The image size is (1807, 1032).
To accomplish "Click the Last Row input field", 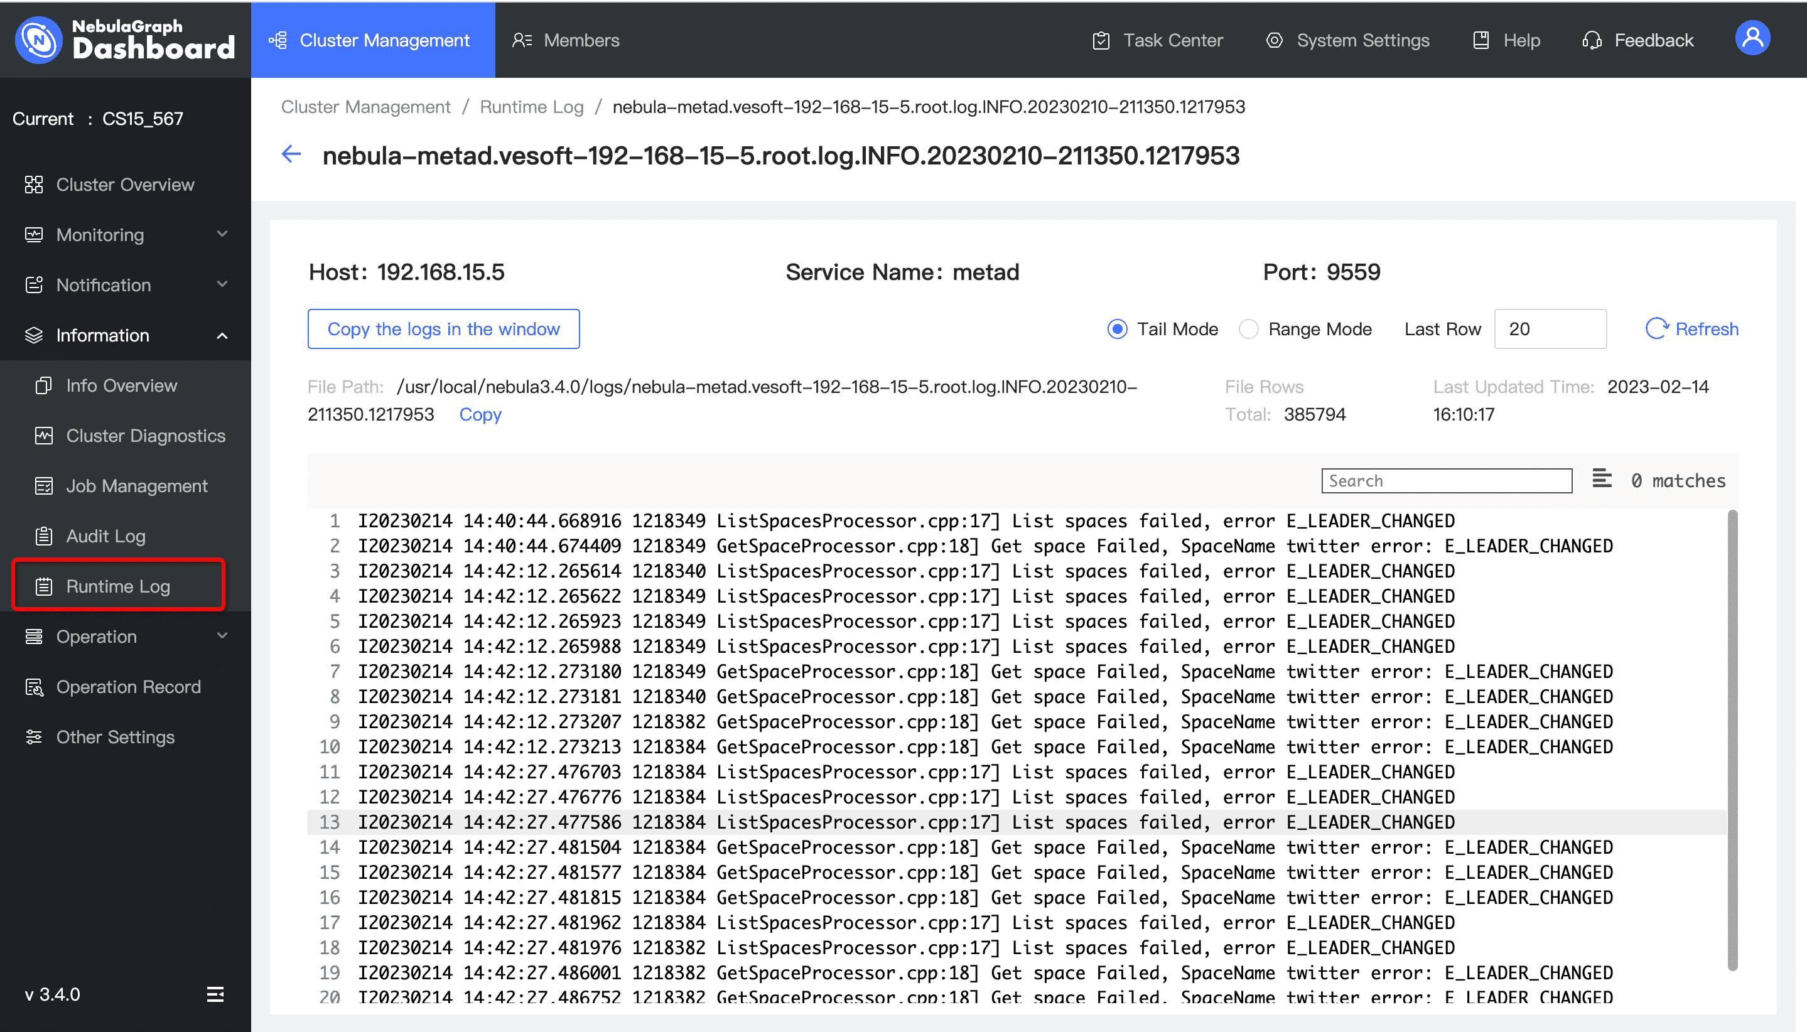I will tap(1550, 329).
